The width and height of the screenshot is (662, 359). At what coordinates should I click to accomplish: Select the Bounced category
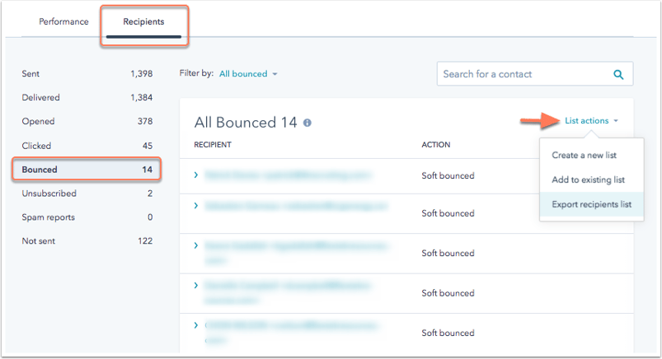[87, 170]
